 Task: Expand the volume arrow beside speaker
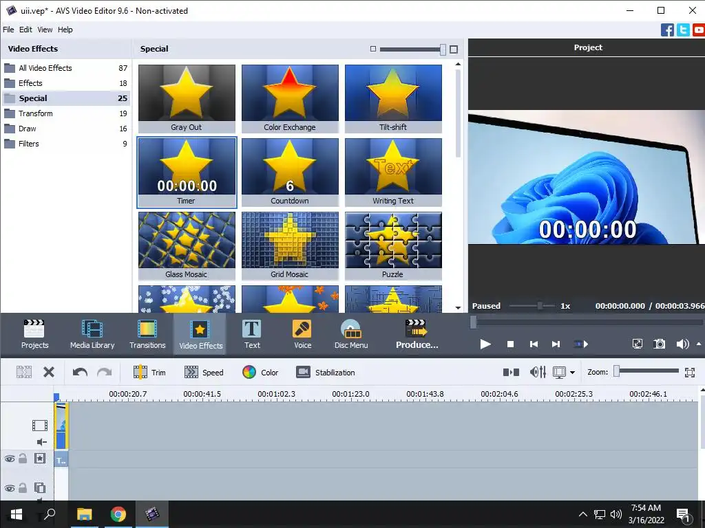[x=698, y=344]
